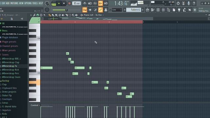Click the main volume knob
The height and width of the screenshot is (118, 210).
[x=47, y=3]
